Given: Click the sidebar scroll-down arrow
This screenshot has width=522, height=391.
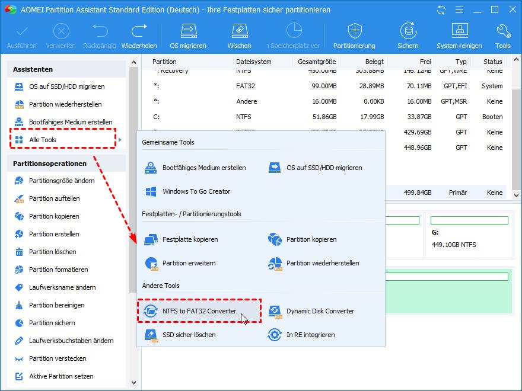Looking at the screenshot, I should pyautogui.click(x=134, y=383).
